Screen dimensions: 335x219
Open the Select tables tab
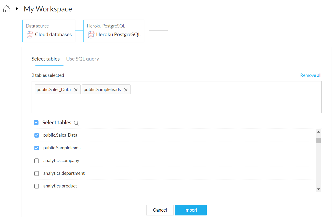pyautogui.click(x=46, y=59)
